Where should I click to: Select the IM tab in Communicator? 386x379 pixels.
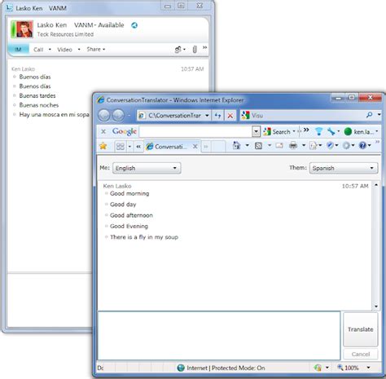tap(18, 50)
